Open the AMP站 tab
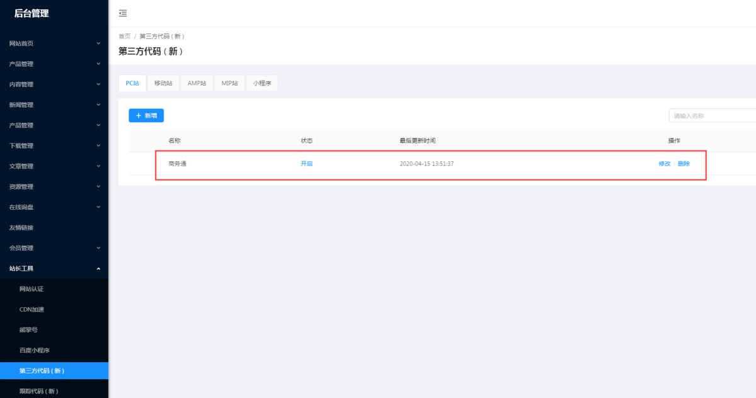Viewport: 756px width, 398px height. click(197, 83)
